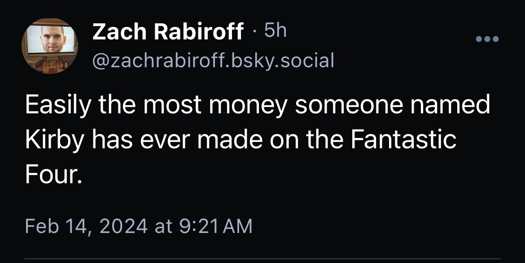Click Zach Rabiroff's profile avatar
Image resolution: width=525 pixels, height=263 pixels.
click(50, 46)
